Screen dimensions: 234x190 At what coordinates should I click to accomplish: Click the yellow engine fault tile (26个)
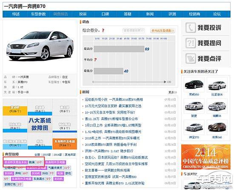coord(15,111)
